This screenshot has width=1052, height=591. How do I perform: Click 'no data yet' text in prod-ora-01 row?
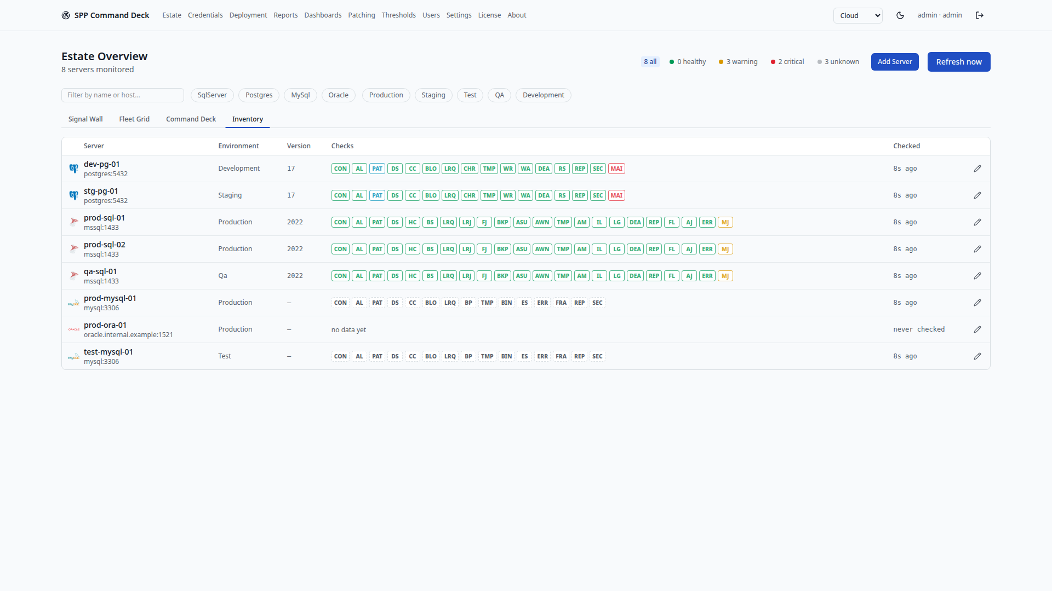click(x=348, y=330)
